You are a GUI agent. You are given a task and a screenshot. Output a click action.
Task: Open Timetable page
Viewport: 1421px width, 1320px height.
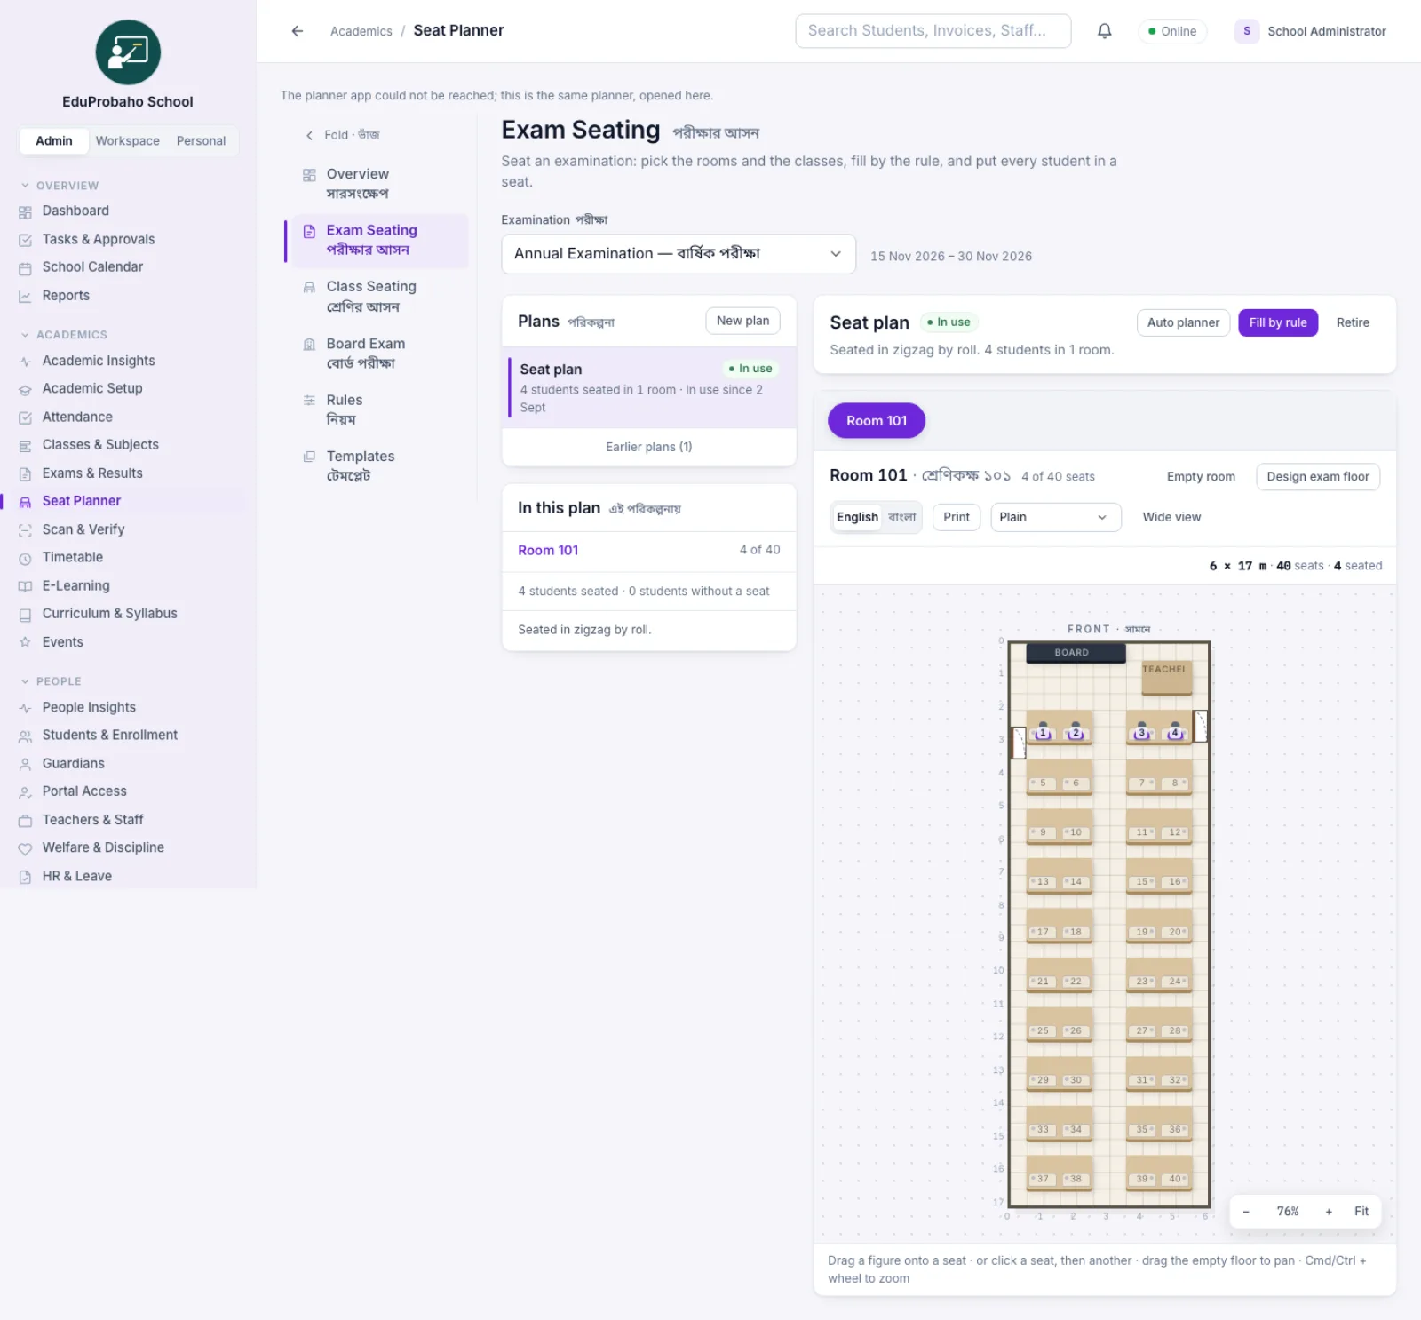click(x=72, y=557)
